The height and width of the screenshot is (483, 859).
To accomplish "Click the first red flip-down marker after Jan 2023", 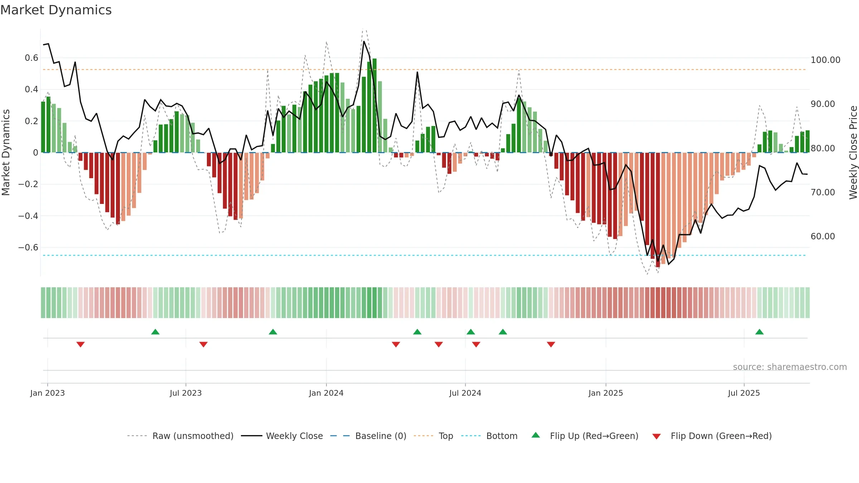I will click(81, 345).
